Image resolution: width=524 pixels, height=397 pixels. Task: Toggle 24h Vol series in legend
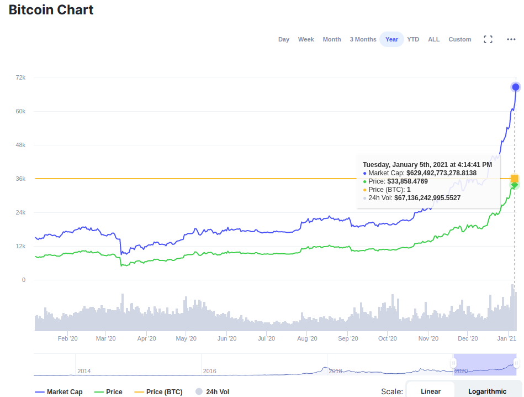[x=212, y=391]
